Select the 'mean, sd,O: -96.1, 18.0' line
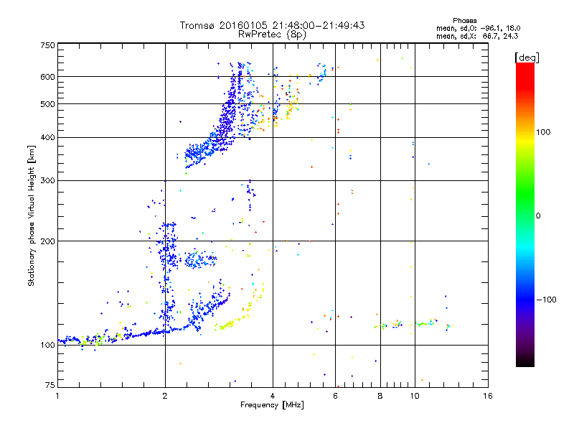This screenshot has width=574, height=431. (478, 28)
